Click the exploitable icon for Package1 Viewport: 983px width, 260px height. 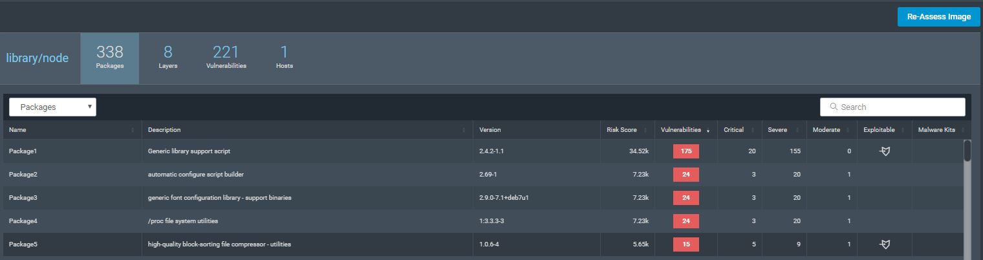click(885, 151)
